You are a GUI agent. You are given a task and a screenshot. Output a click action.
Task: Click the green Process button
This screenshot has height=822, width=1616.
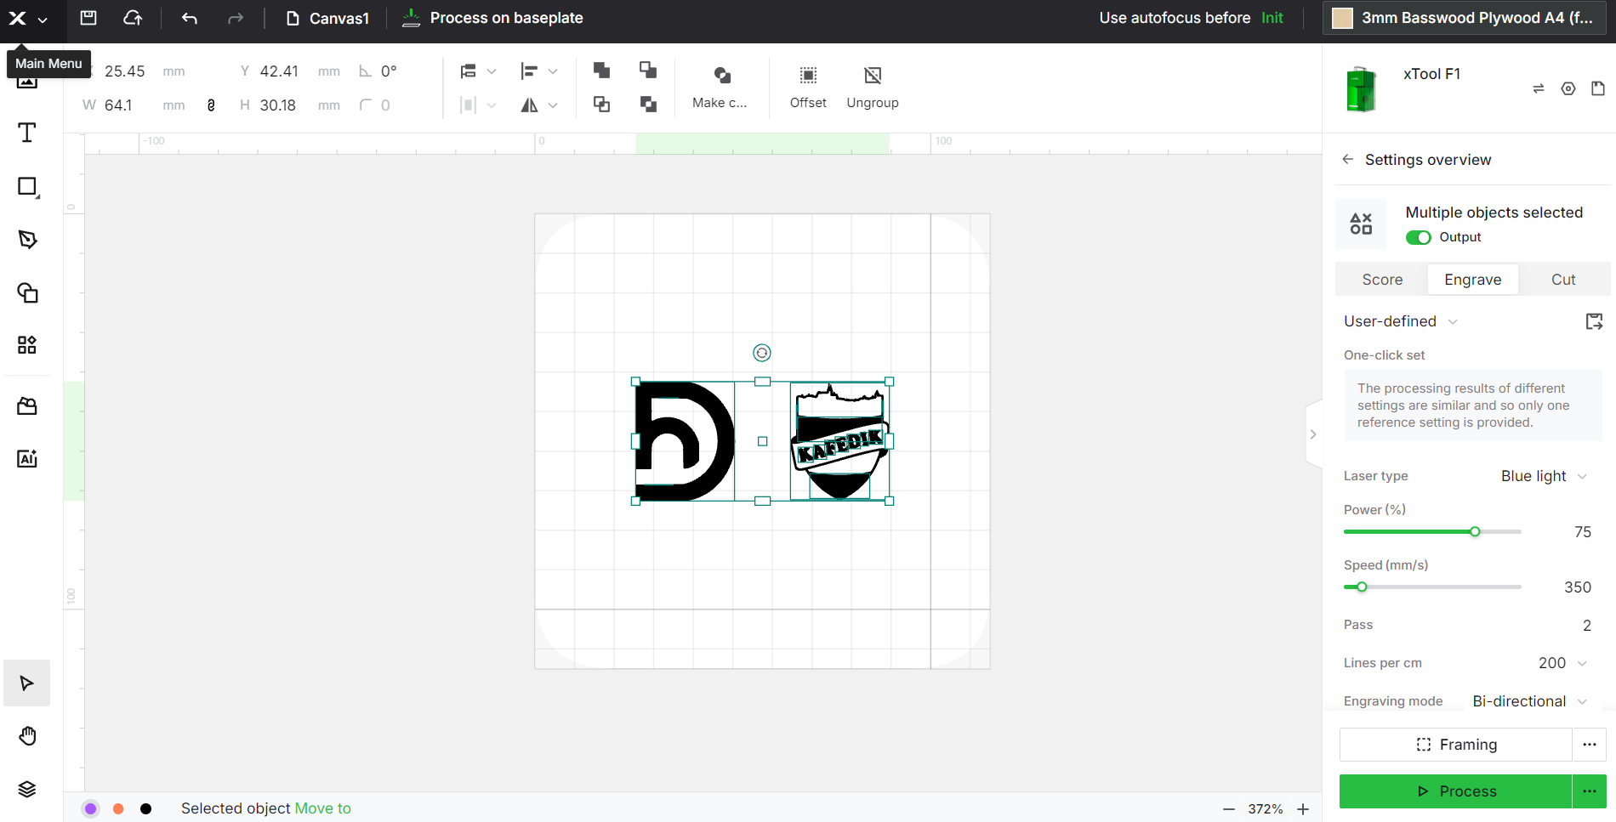1455,791
